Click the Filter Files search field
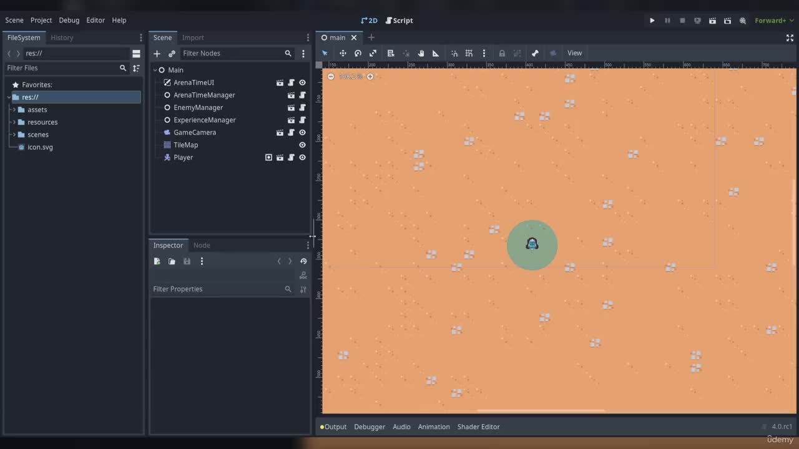Viewport: 799px width, 449px height. coord(66,67)
